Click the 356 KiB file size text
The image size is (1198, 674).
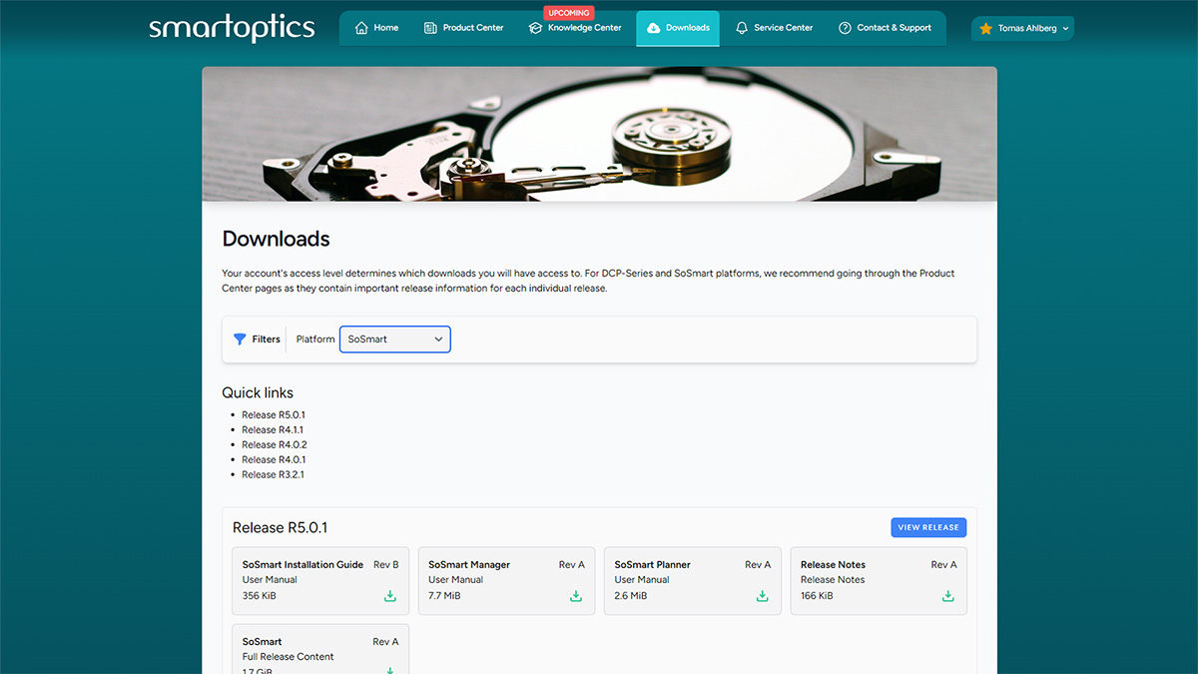coord(260,595)
